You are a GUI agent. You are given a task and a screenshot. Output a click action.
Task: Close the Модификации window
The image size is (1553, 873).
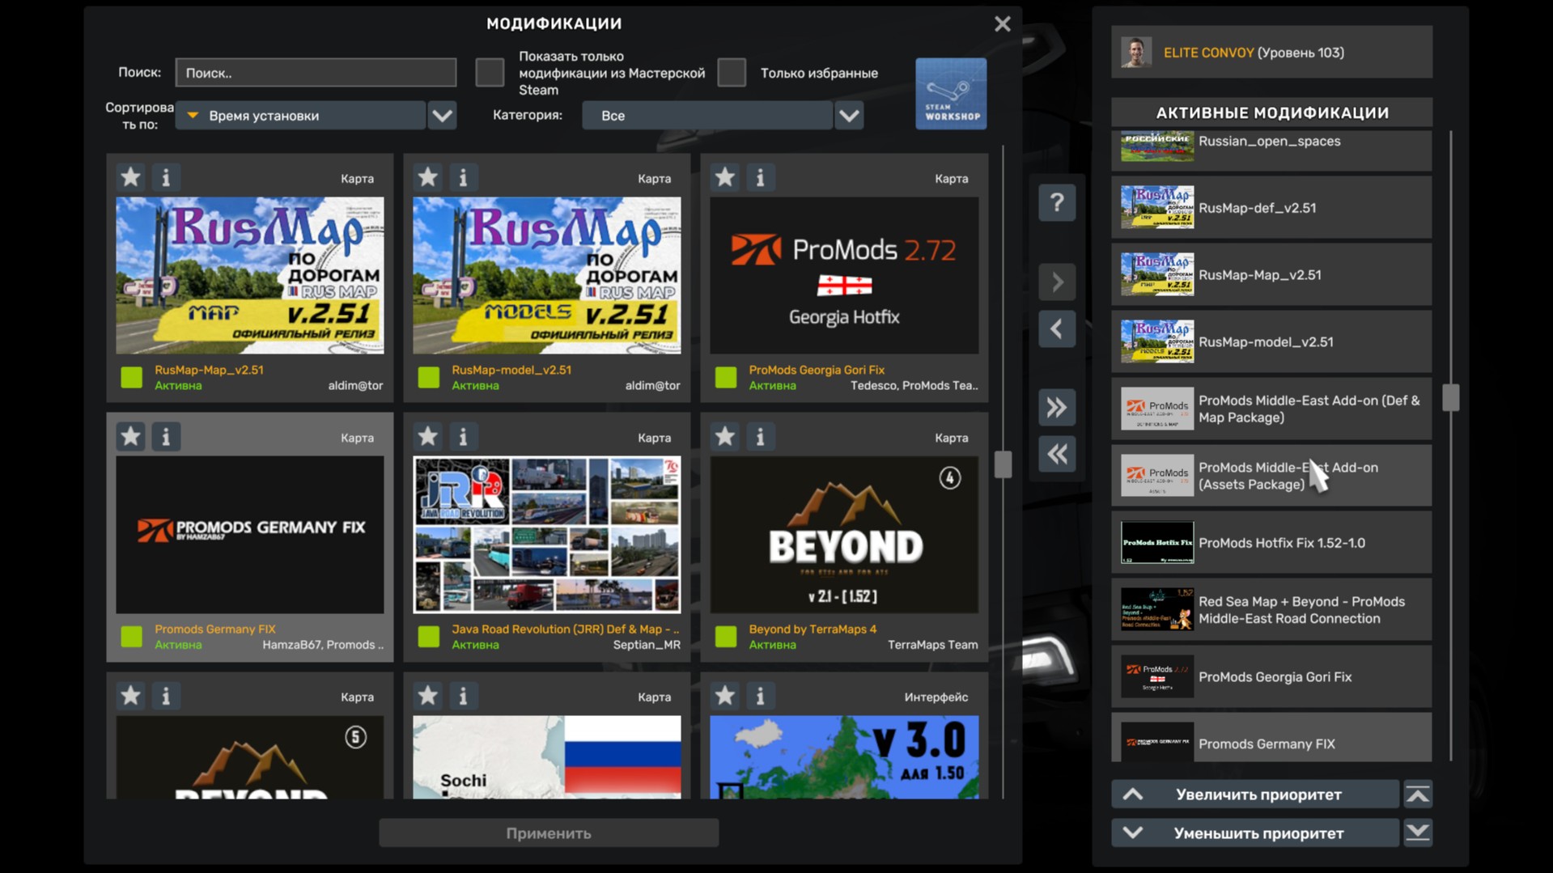pyautogui.click(x=1003, y=23)
